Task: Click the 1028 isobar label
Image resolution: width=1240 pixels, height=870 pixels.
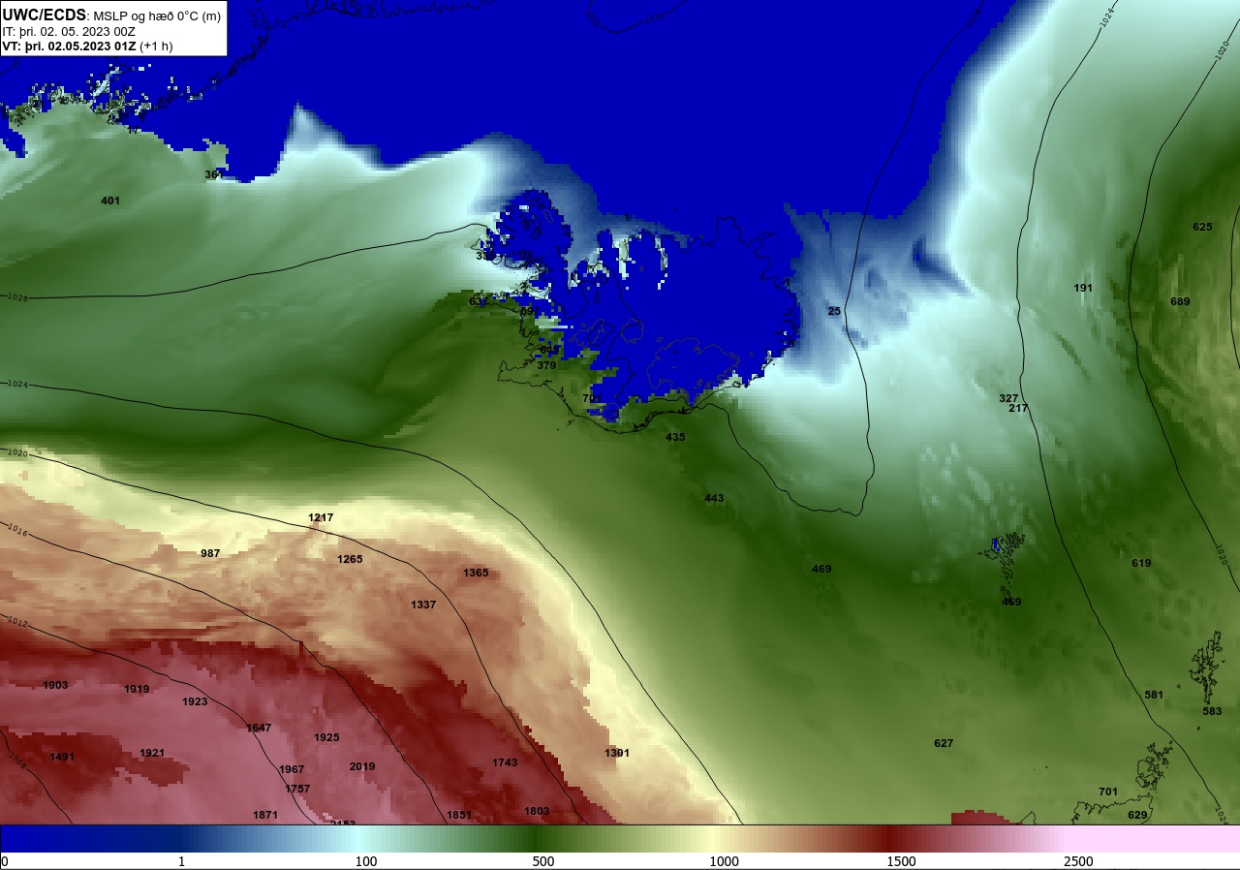Action: coord(17,297)
